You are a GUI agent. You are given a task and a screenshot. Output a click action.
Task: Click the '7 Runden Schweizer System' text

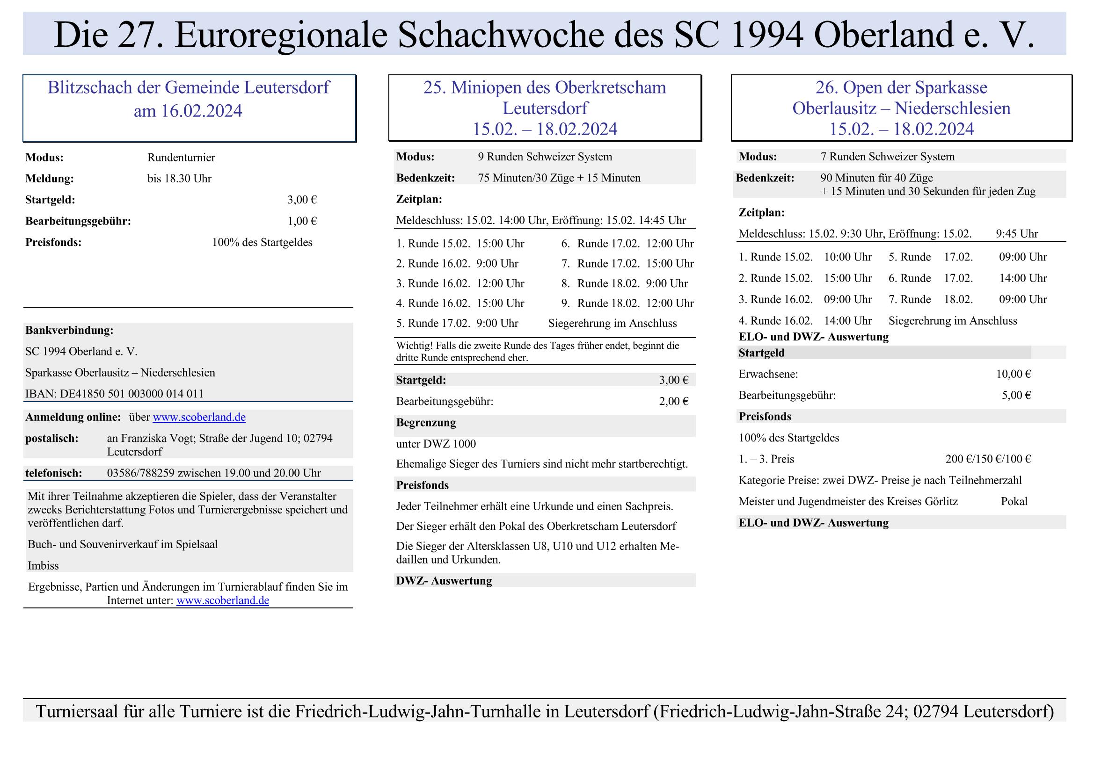[888, 157]
